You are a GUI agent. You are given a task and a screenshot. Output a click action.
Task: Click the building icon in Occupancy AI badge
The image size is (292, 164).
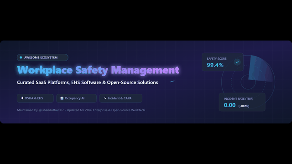coord(62,98)
